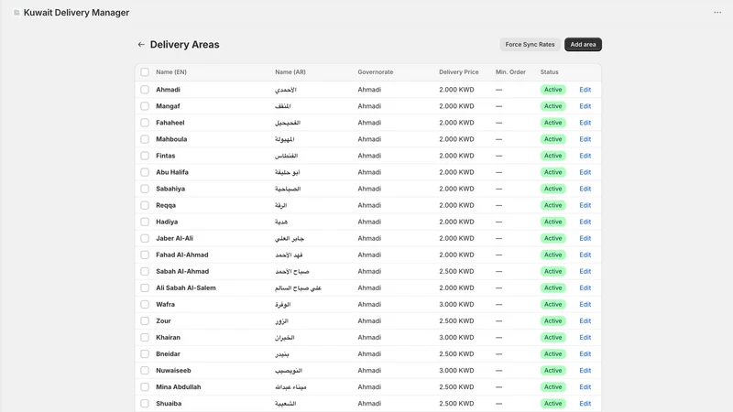Click the back arrow beside Delivery Areas
Viewport: 733px width, 412px height.
tap(141, 44)
